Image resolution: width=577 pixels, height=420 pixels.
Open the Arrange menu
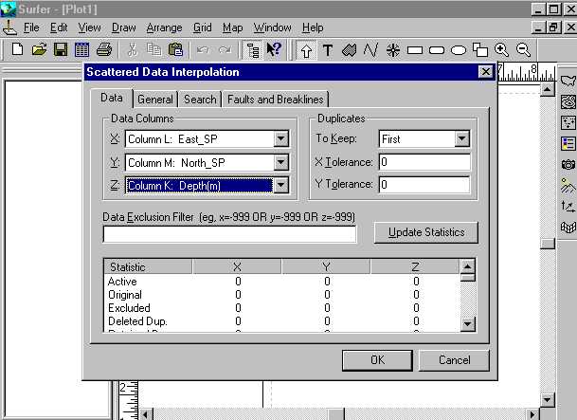(164, 27)
